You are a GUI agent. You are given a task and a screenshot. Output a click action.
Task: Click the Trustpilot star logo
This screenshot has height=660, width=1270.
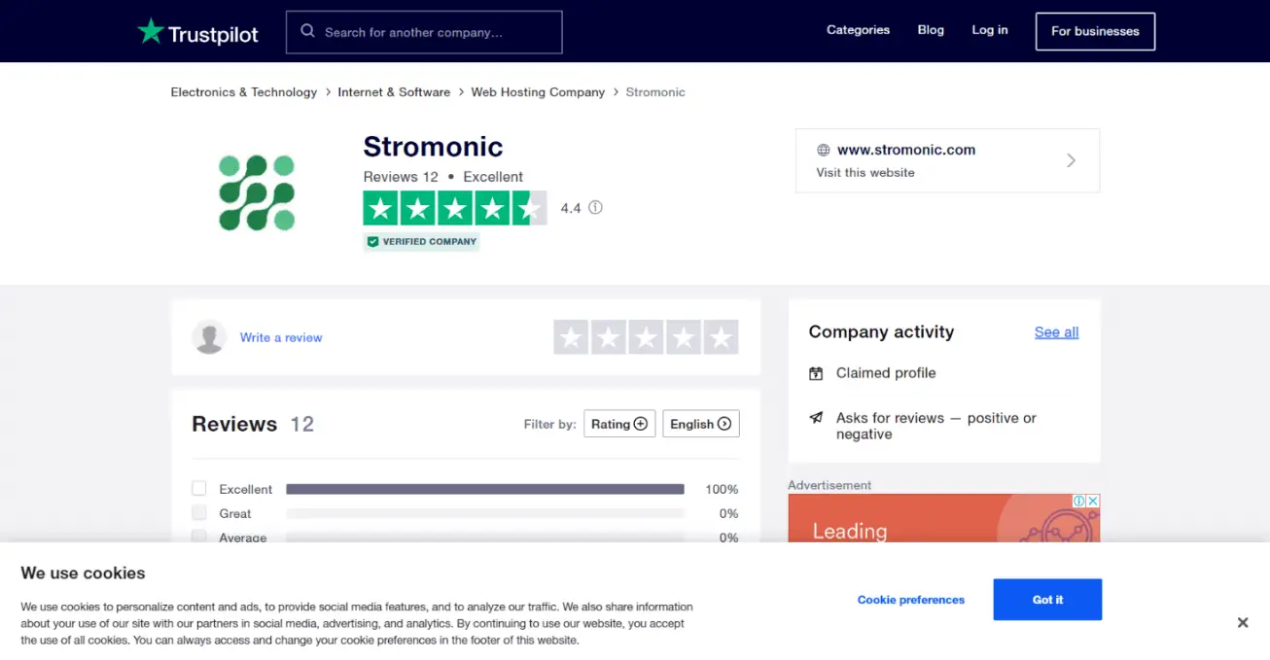[x=151, y=29]
